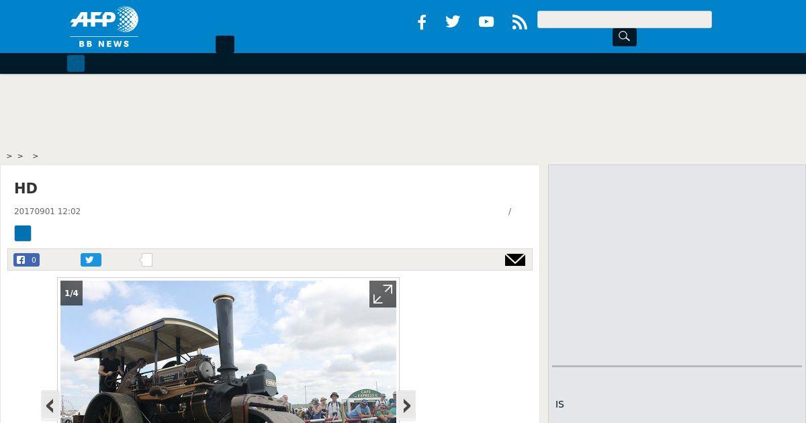This screenshot has width=806, height=423.
Task: Click the blue tag square under date
Action: [23, 234]
